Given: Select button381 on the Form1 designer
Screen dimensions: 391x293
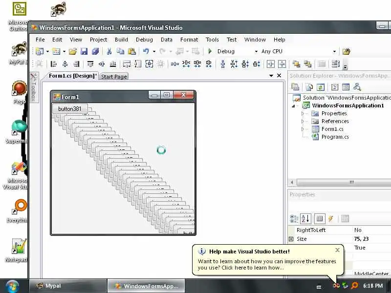Looking at the screenshot, I should 70,109.
